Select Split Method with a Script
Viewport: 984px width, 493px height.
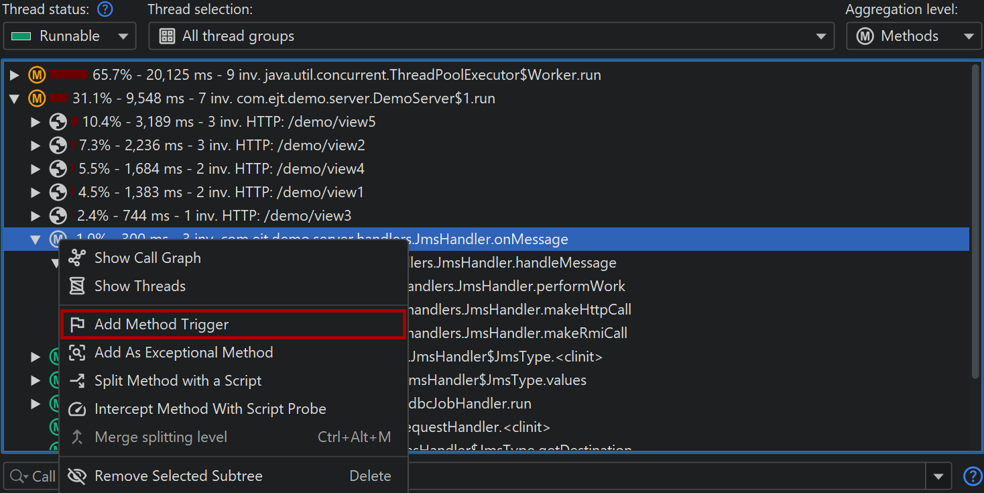coord(178,381)
